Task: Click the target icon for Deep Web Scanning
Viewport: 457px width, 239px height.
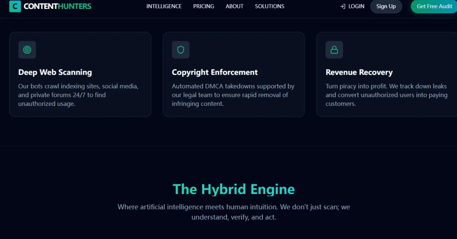Action: (27, 50)
